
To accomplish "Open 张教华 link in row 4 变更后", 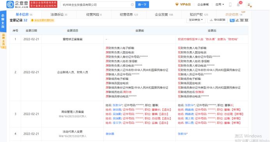I will [183, 133].
